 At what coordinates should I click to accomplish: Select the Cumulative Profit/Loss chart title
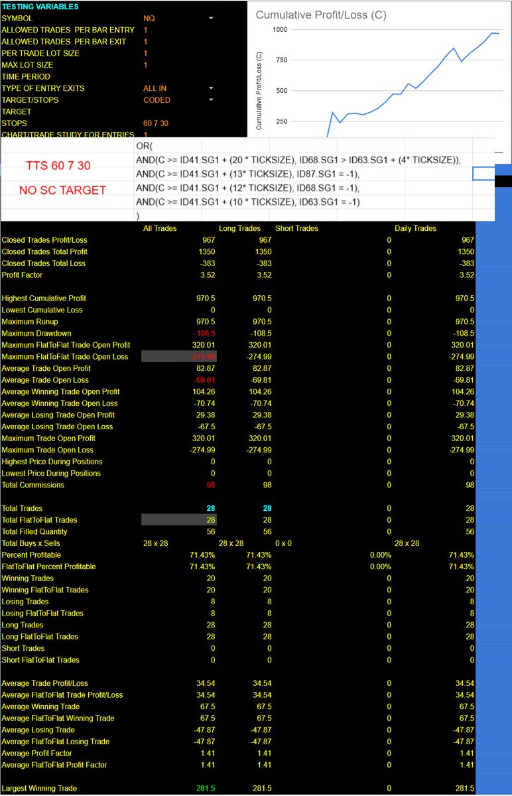click(321, 15)
